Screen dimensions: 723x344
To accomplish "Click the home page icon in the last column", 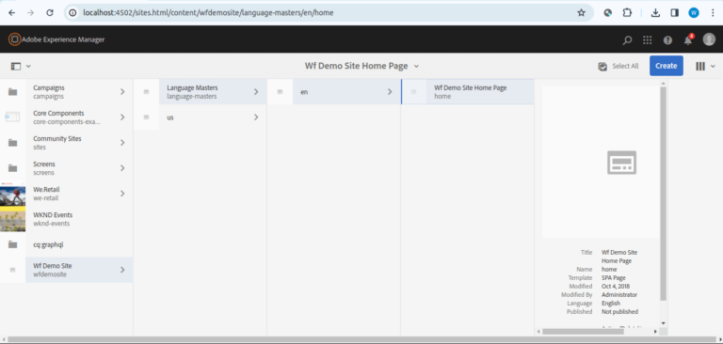I will tap(413, 92).
